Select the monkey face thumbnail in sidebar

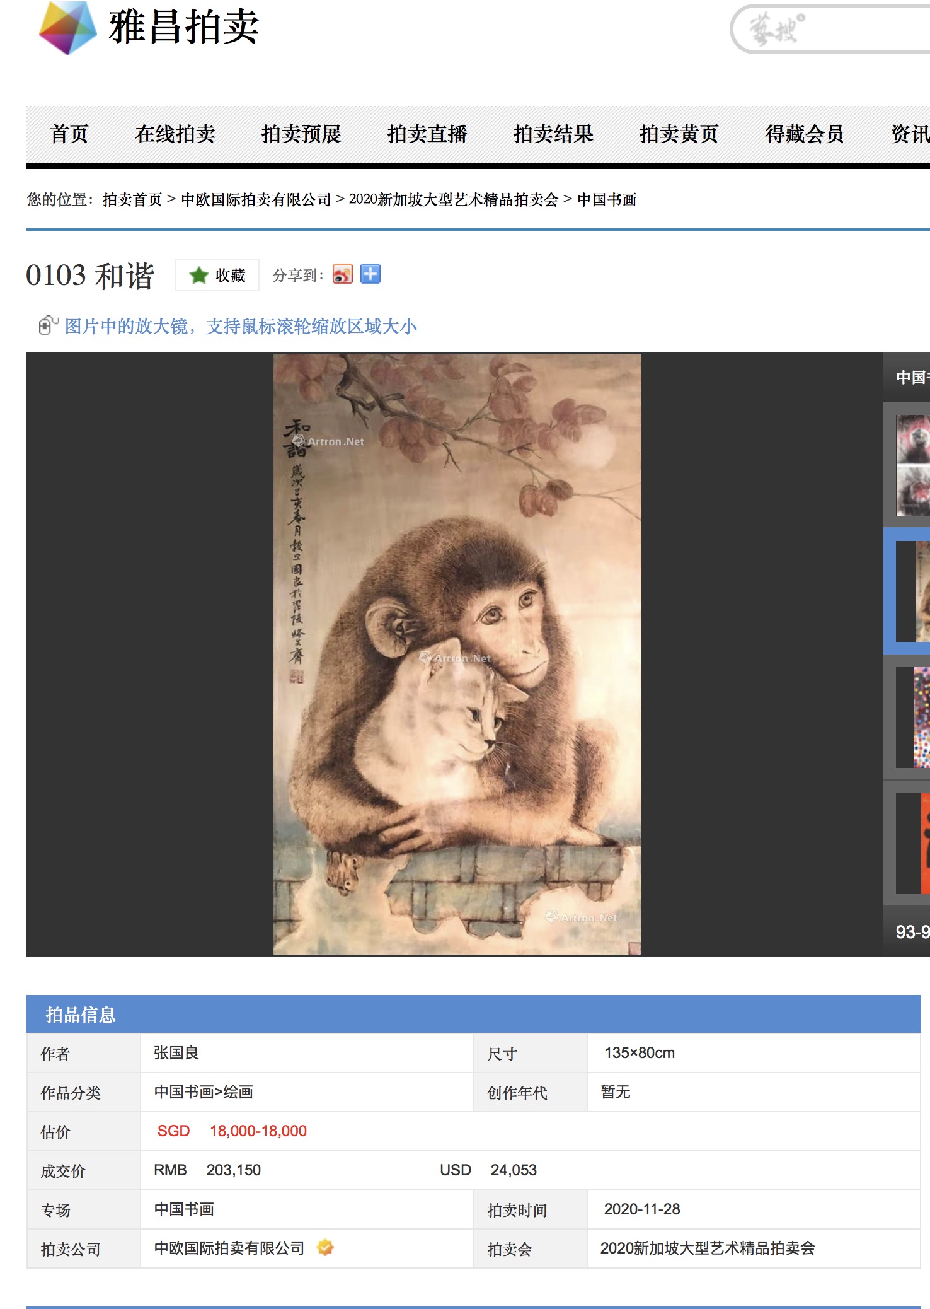[913, 465]
